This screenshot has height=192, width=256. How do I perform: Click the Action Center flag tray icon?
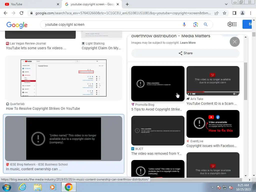click(218, 187)
